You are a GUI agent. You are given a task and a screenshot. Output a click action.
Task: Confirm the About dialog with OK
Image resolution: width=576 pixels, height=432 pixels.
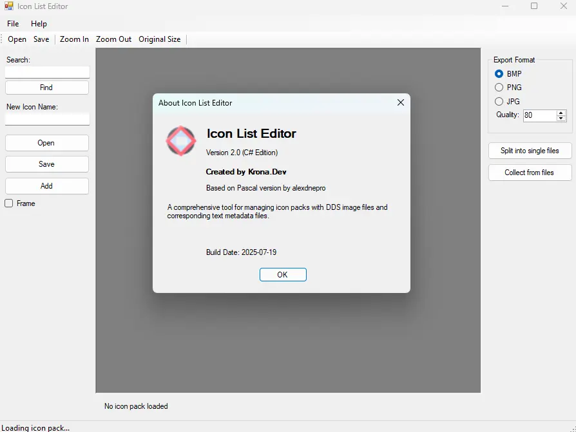coord(283,274)
